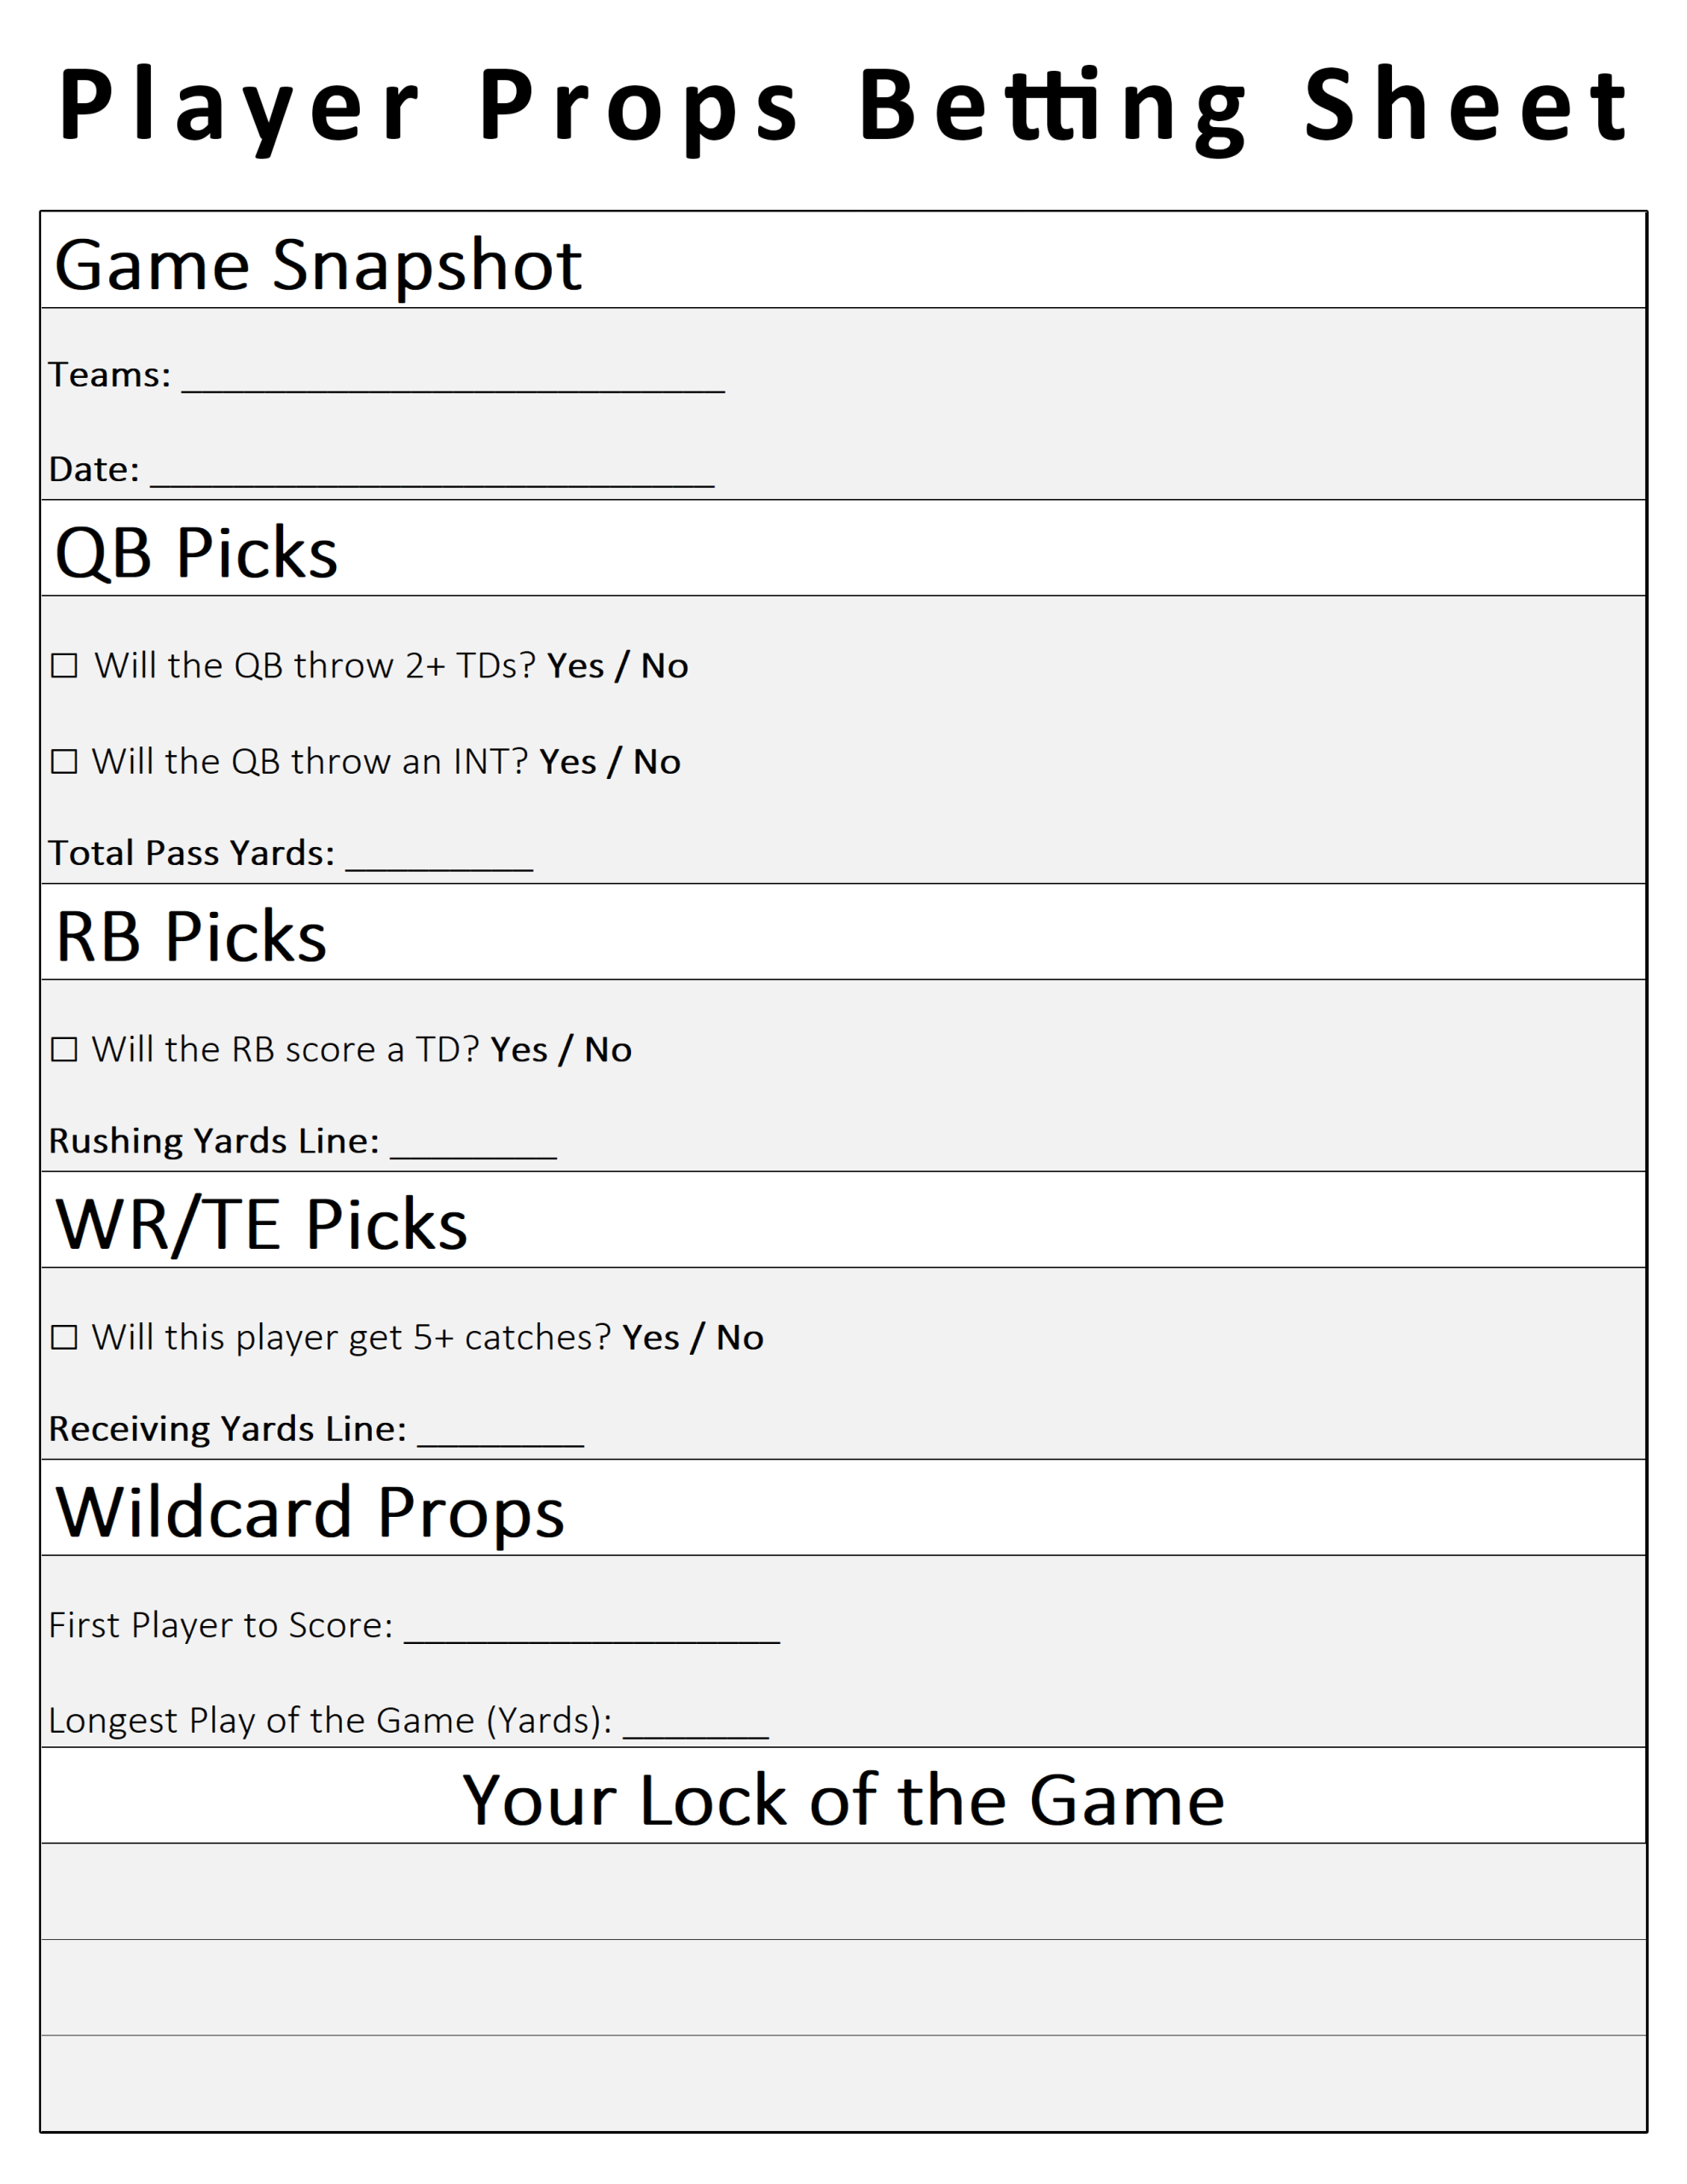Viewport: 1687px width, 2184px height.
Task: Click No for the RB score a TD question
Action: click(608, 1050)
